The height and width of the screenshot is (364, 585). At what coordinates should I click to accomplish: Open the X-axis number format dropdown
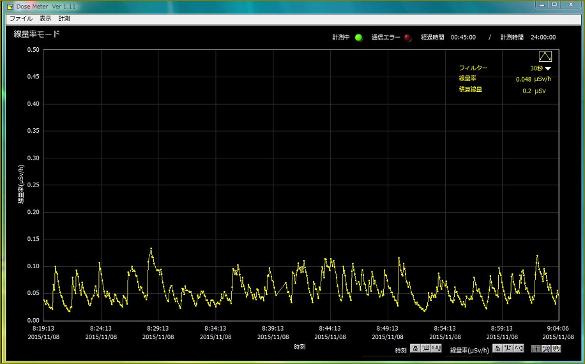(436, 349)
